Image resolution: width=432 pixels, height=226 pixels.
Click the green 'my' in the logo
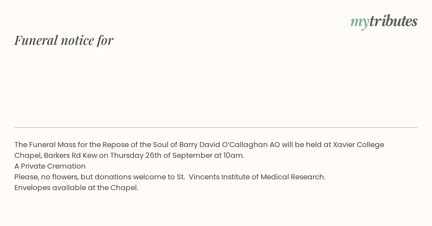(x=359, y=23)
